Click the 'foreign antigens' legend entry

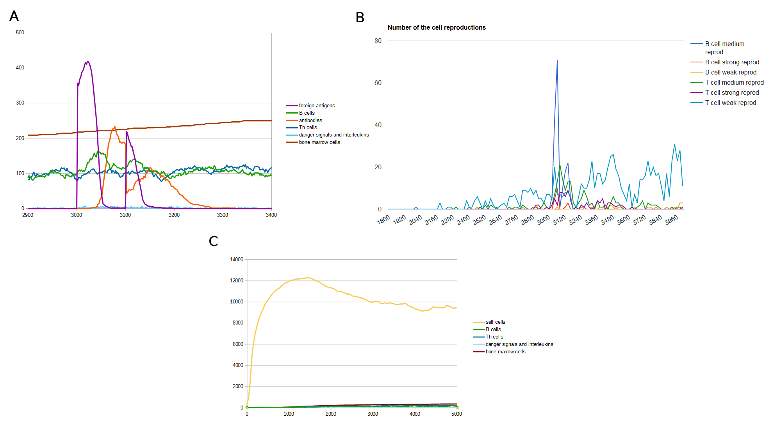tap(316, 106)
